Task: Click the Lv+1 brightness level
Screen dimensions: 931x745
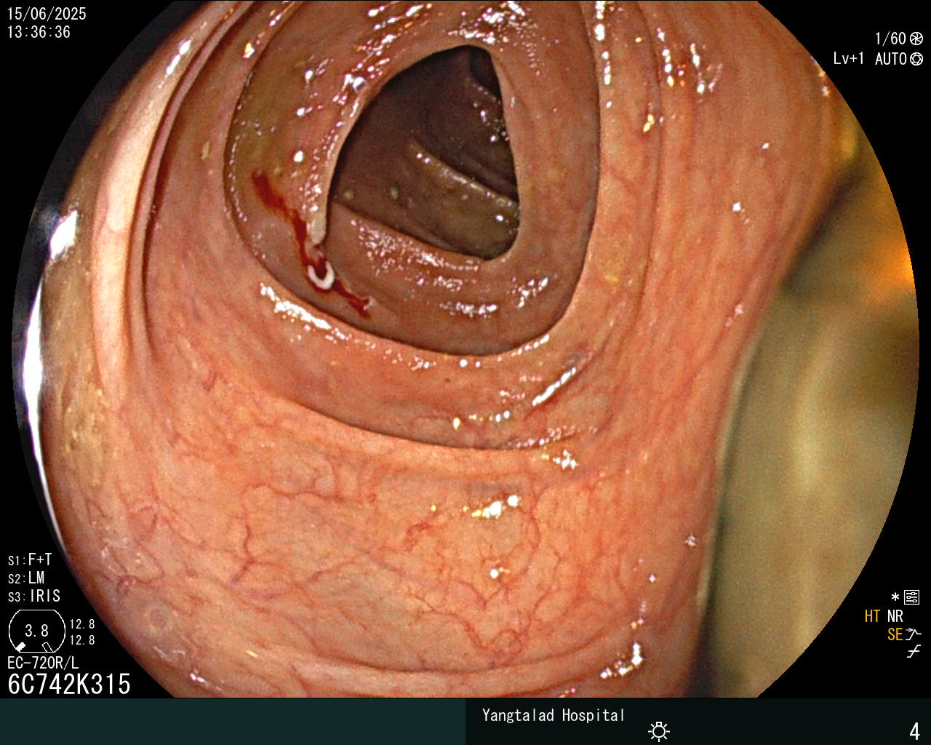Action: pos(849,59)
